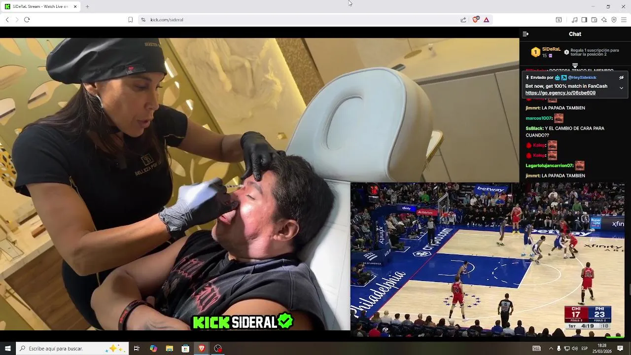Screen dimensions: 631x355
Task: Open the go.egency.io pinned link
Action: pos(560,93)
